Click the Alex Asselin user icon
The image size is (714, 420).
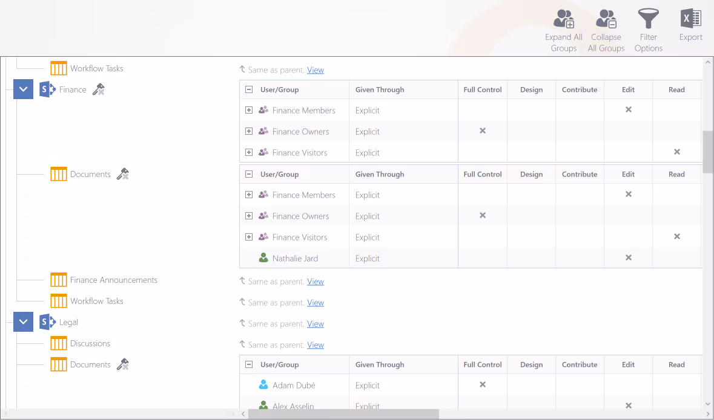263,404
